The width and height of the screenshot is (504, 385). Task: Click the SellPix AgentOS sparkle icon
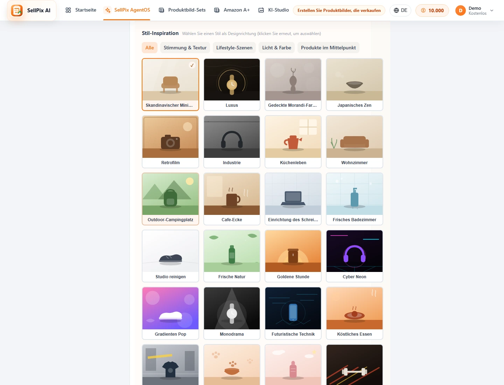tap(108, 10)
